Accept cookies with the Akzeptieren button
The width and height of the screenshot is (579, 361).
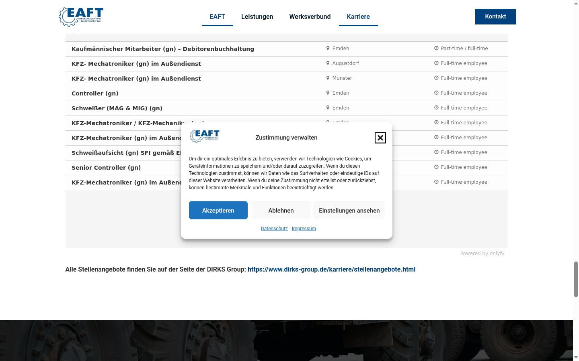click(x=218, y=210)
